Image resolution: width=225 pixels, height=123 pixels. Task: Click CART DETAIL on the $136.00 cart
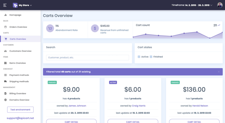[194, 121]
